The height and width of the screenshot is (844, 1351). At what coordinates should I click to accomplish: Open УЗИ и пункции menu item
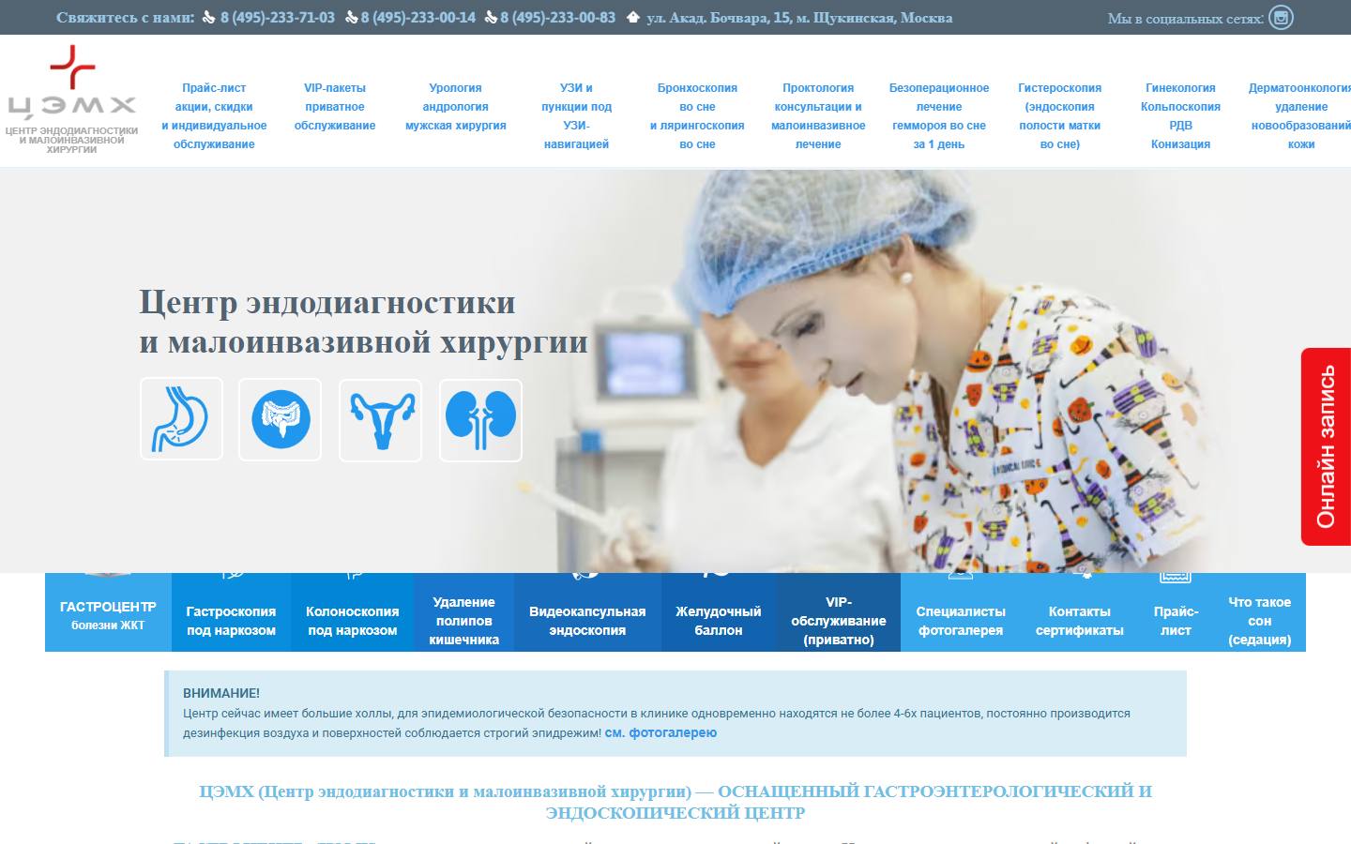click(x=576, y=116)
